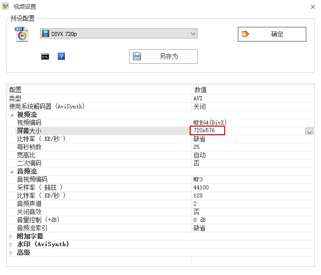Select the 宽高比 row
This screenshot has width=321, height=275.
161,155
